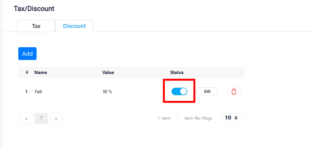Click the # column header

27,72
